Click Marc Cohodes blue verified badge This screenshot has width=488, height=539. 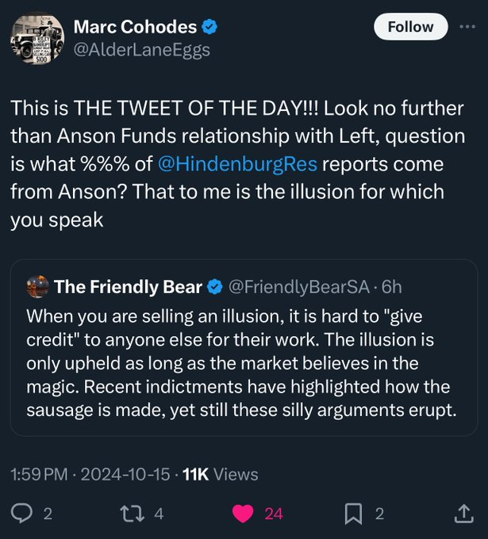(209, 27)
